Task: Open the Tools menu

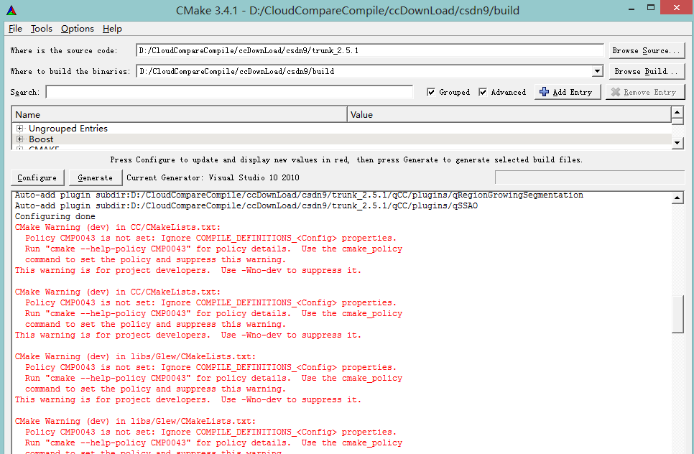Action: click(42, 29)
